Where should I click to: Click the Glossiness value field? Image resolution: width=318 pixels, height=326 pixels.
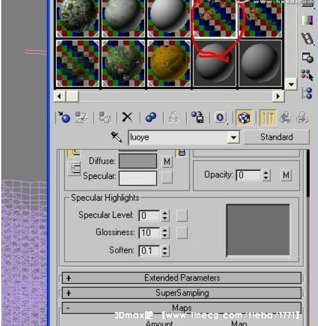[150, 233]
